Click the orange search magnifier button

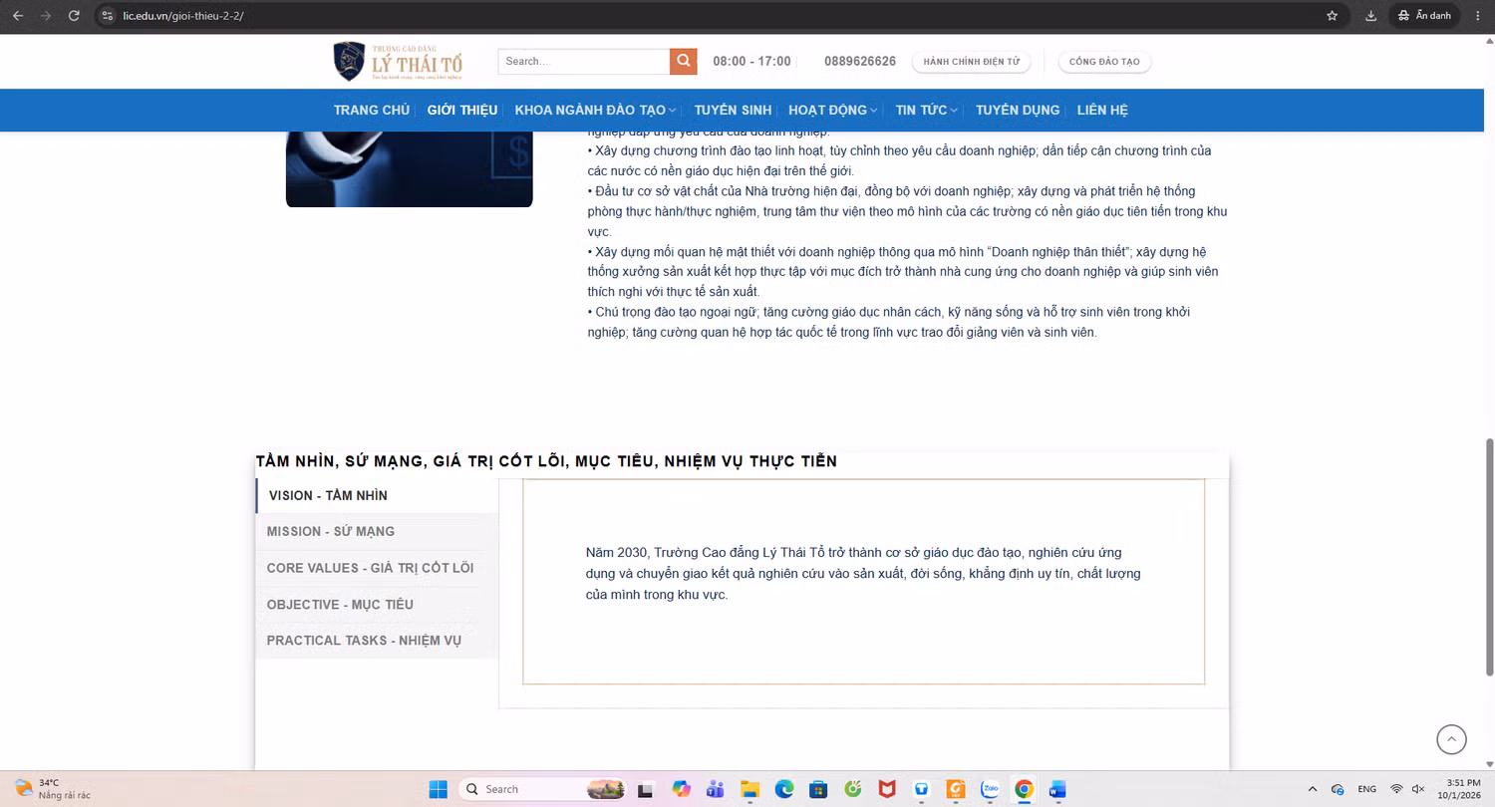coord(683,61)
